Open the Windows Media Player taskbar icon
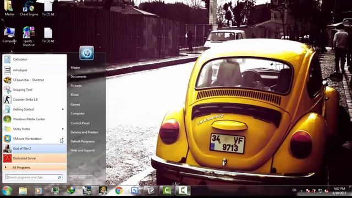 [x=38, y=191]
